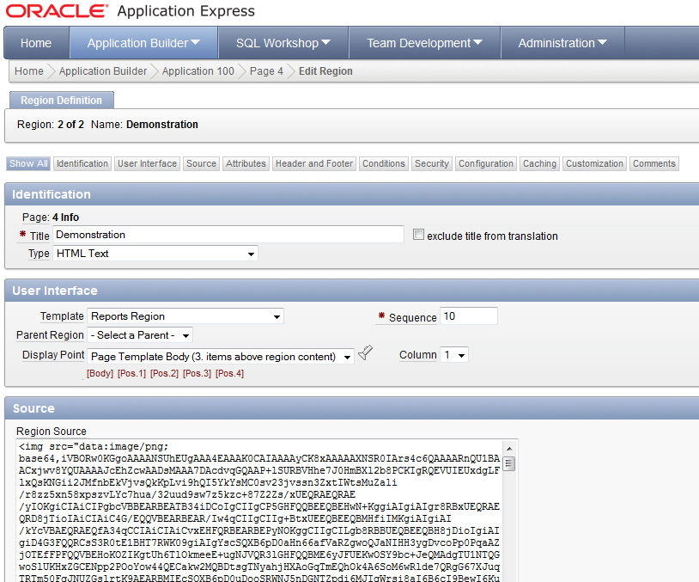This screenshot has width=699, height=582.
Task: Open the Template dropdown showing Reports Region
Action: pos(185,316)
